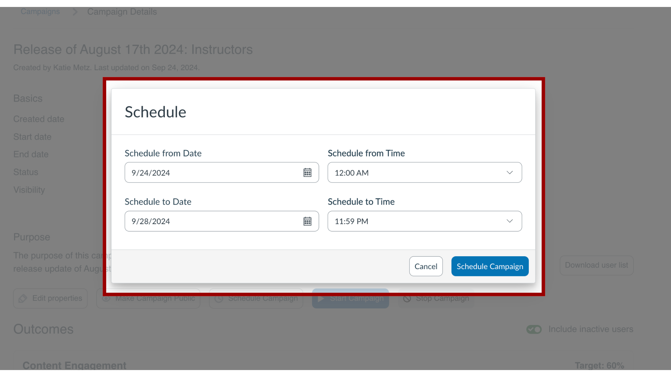Click the Download user list button
671x377 pixels.
596,265
